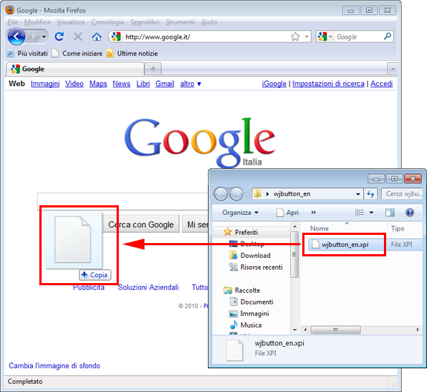Click Firefox back navigation button

[16, 36]
